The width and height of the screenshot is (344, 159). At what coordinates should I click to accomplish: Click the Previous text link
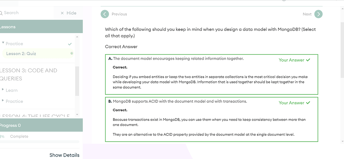pyautogui.click(x=119, y=14)
